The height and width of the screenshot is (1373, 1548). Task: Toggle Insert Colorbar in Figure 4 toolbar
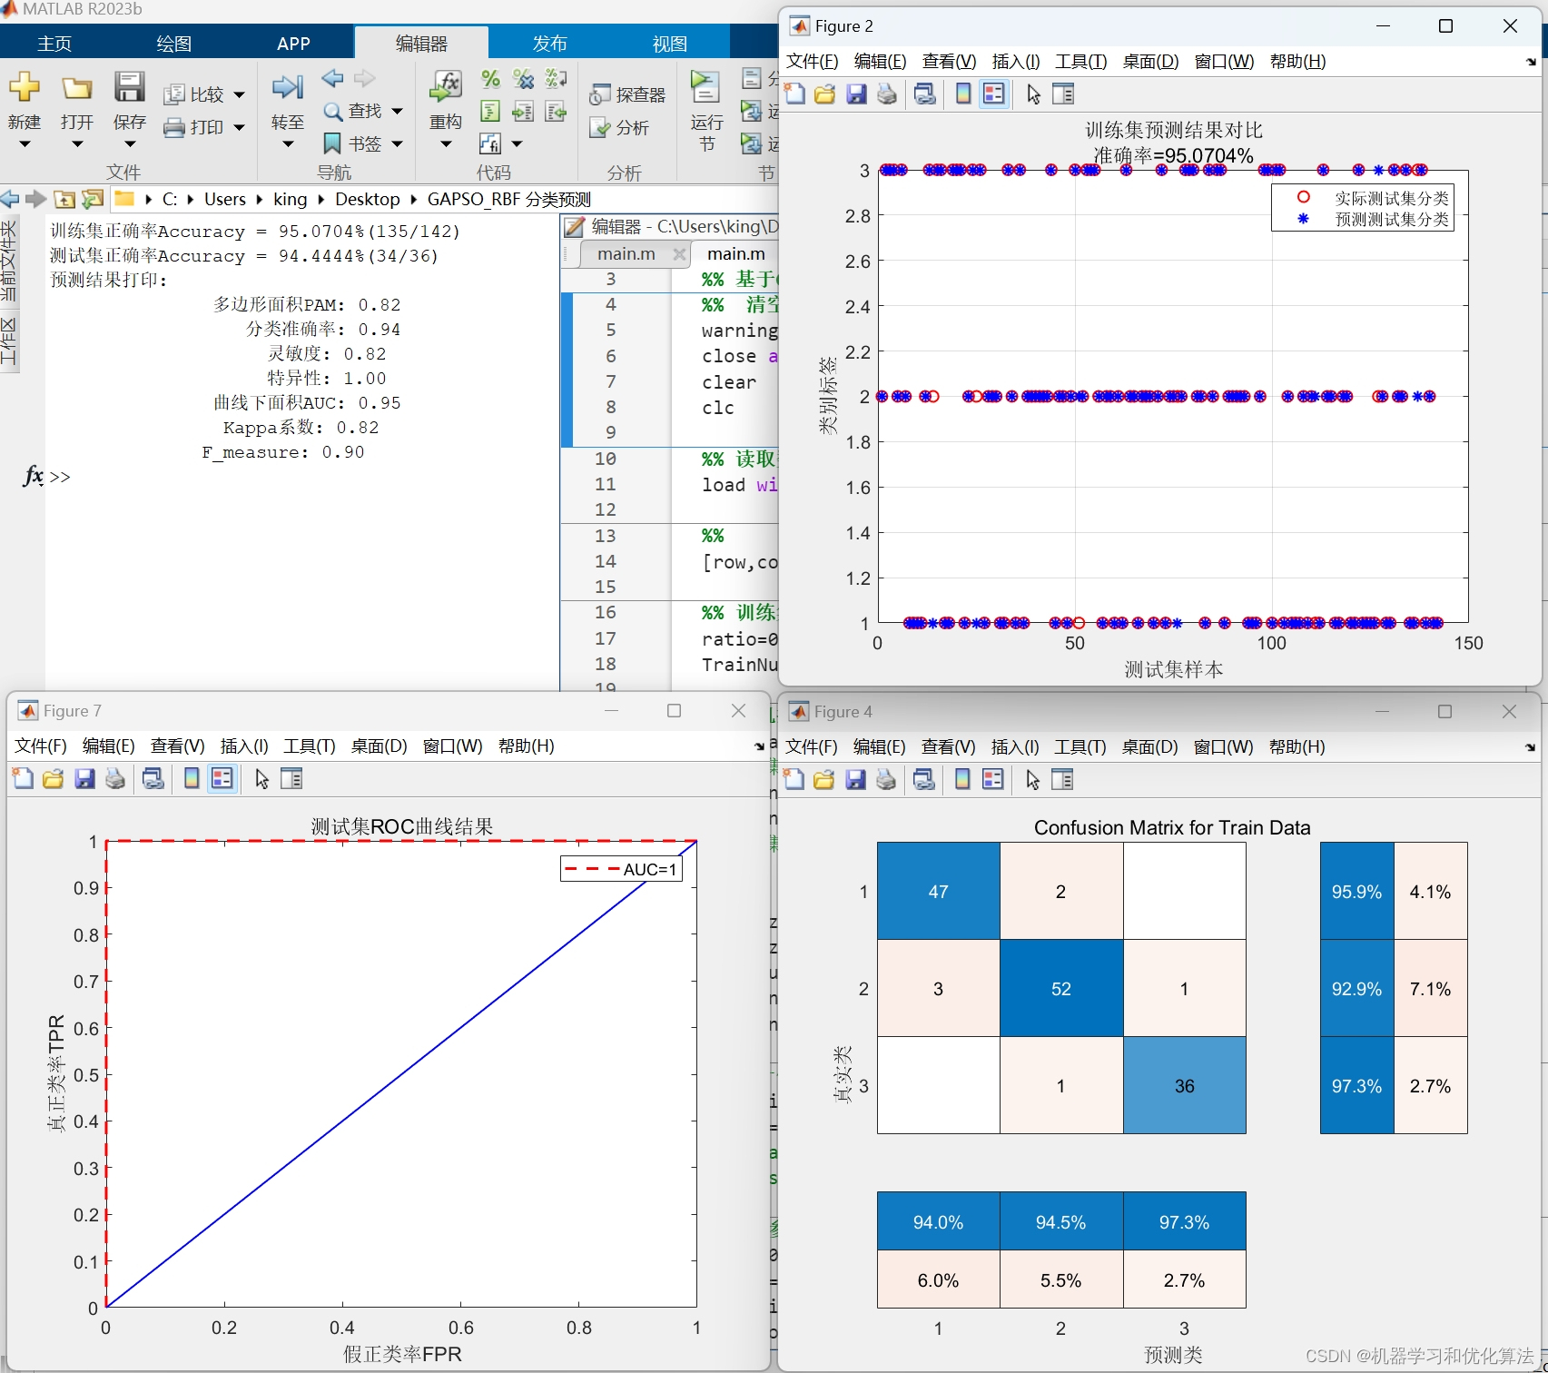pyautogui.click(x=962, y=779)
